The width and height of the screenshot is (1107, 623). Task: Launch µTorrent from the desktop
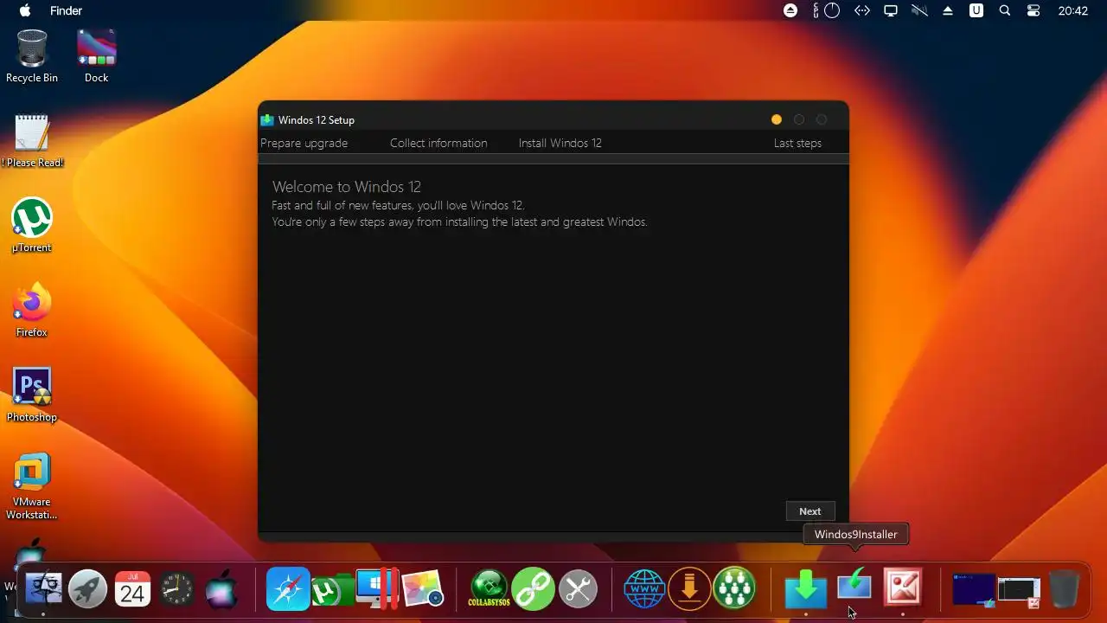32,226
